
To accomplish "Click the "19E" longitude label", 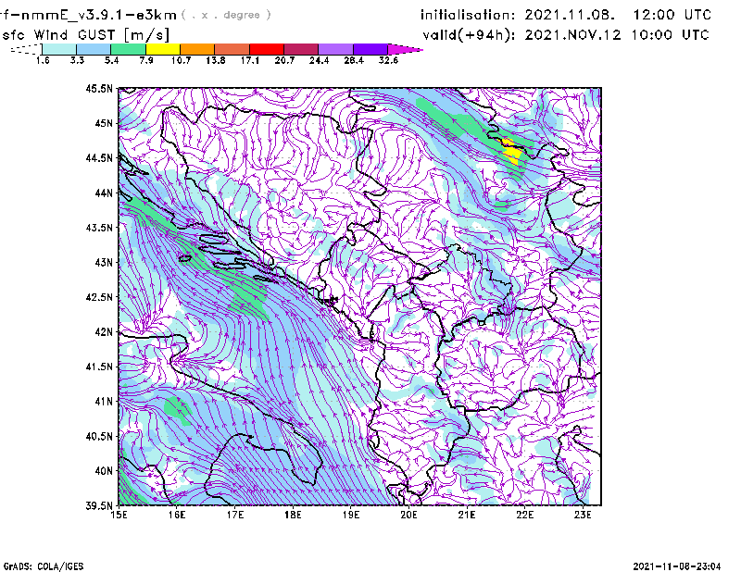I will point(351,515).
